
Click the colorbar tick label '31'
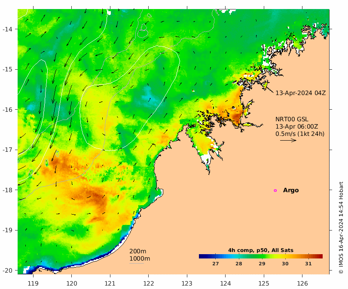pos(308,264)
